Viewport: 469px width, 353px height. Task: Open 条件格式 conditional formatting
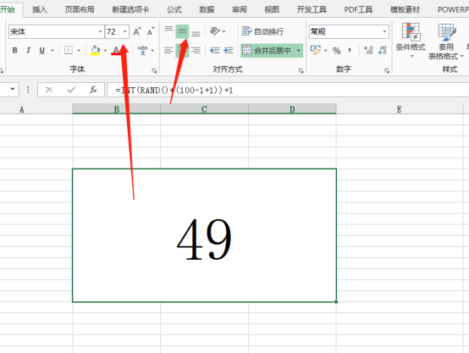tap(411, 41)
